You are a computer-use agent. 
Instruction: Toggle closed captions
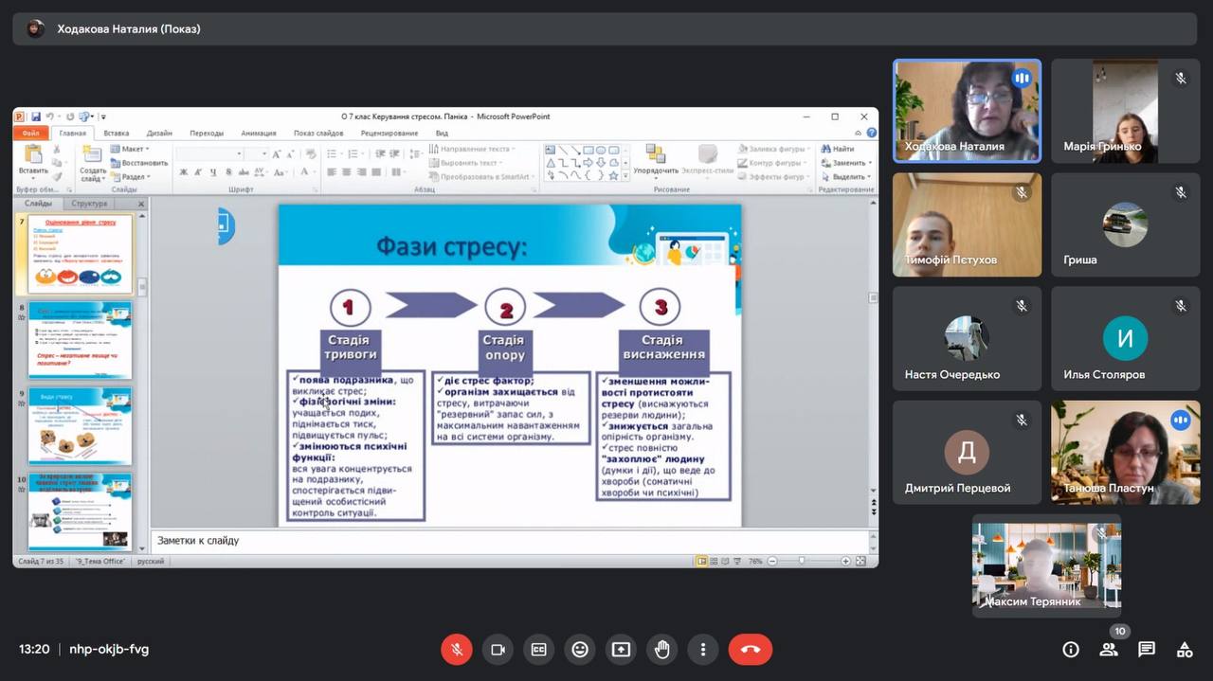coord(538,650)
